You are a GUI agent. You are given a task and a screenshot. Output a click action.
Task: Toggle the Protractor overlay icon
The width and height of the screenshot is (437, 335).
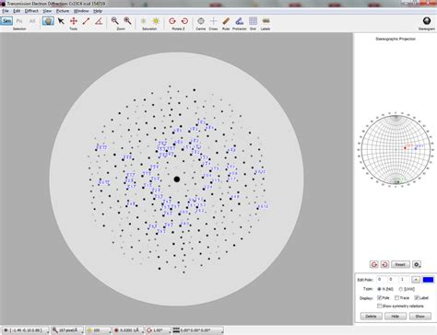[x=240, y=21]
